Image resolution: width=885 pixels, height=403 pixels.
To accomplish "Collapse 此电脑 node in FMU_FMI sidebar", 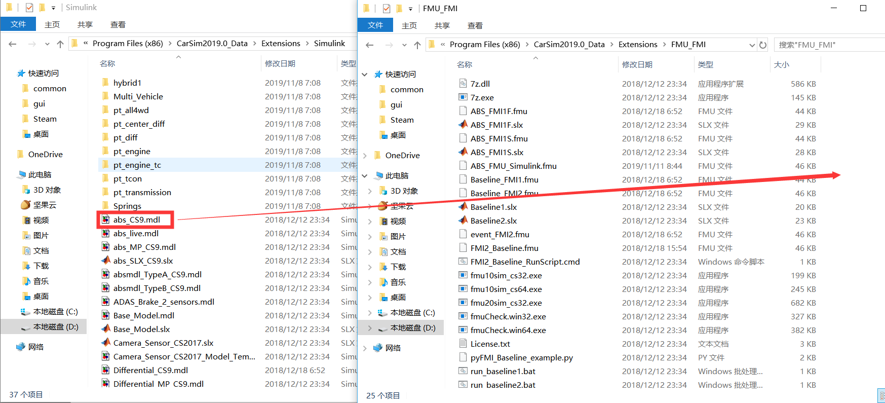I will pyautogui.click(x=365, y=176).
